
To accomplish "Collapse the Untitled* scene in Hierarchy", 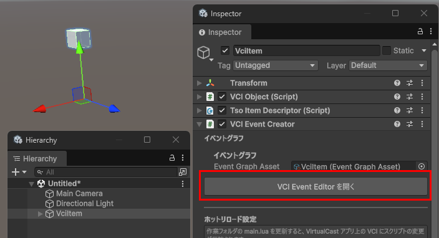I will (31, 184).
